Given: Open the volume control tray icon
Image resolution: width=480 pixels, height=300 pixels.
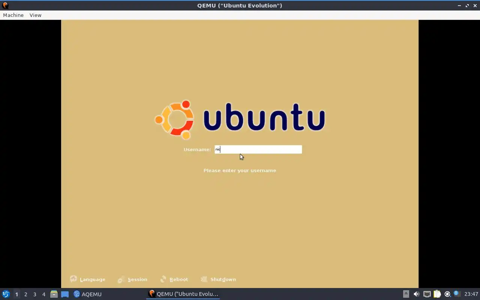Looking at the screenshot, I should (416, 294).
